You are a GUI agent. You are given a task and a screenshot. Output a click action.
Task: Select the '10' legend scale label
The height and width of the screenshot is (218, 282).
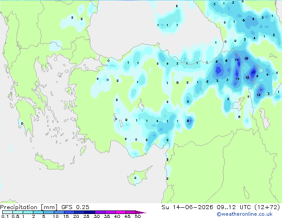tap(56, 216)
